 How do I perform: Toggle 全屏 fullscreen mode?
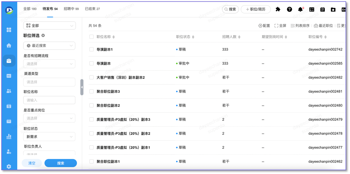(x=280, y=26)
